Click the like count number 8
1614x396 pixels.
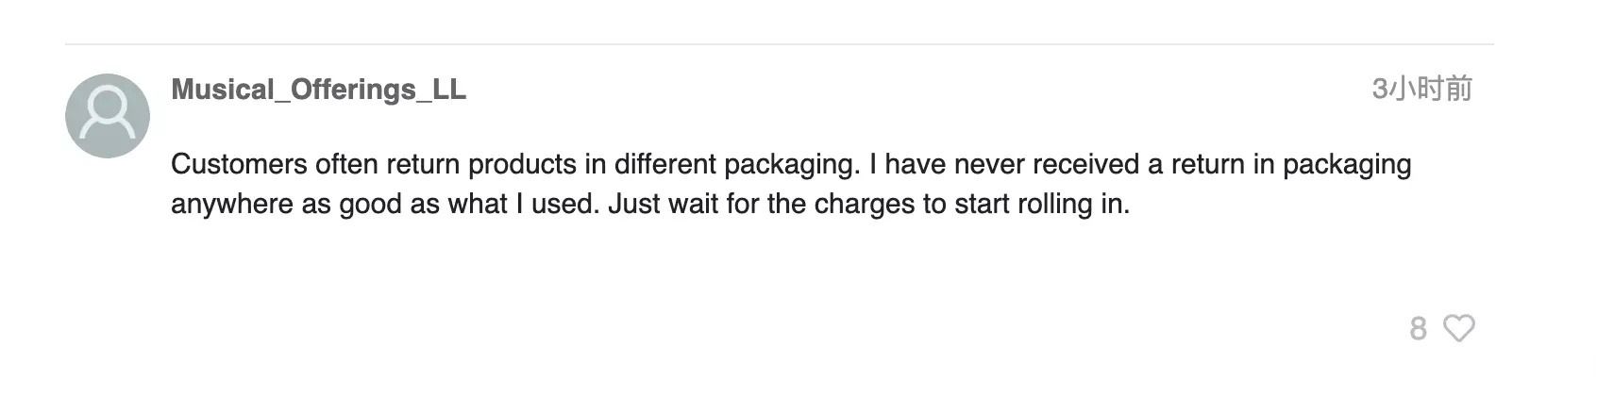pos(1418,329)
